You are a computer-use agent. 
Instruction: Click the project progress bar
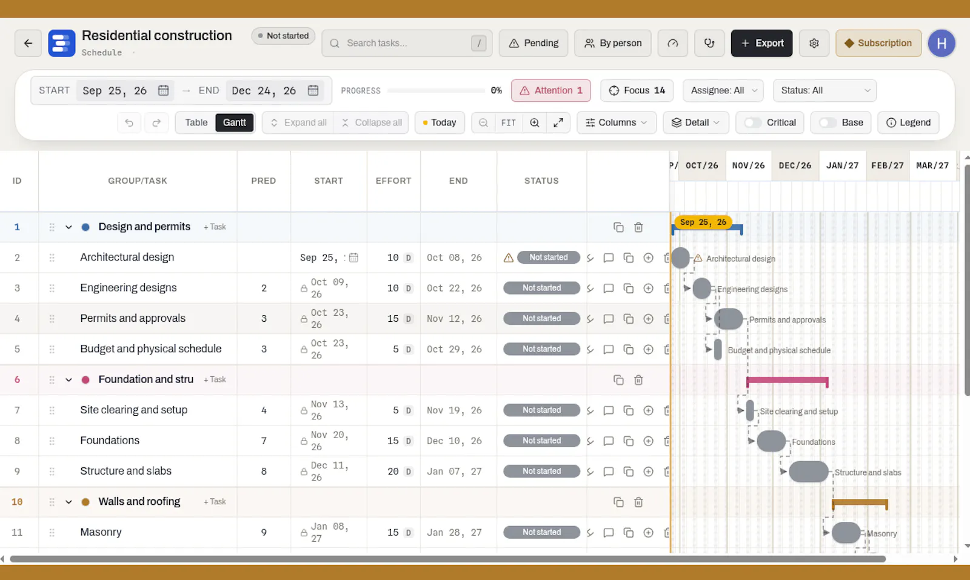[436, 91]
